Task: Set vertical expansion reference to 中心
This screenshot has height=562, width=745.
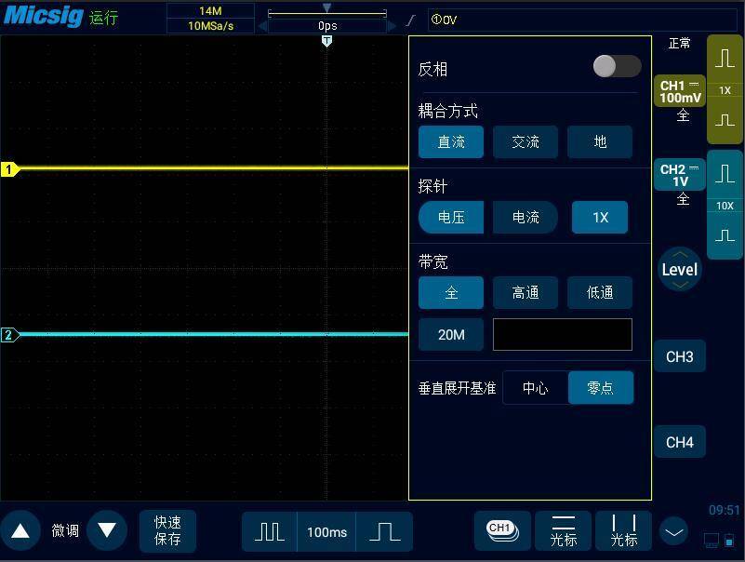Action: pos(536,388)
